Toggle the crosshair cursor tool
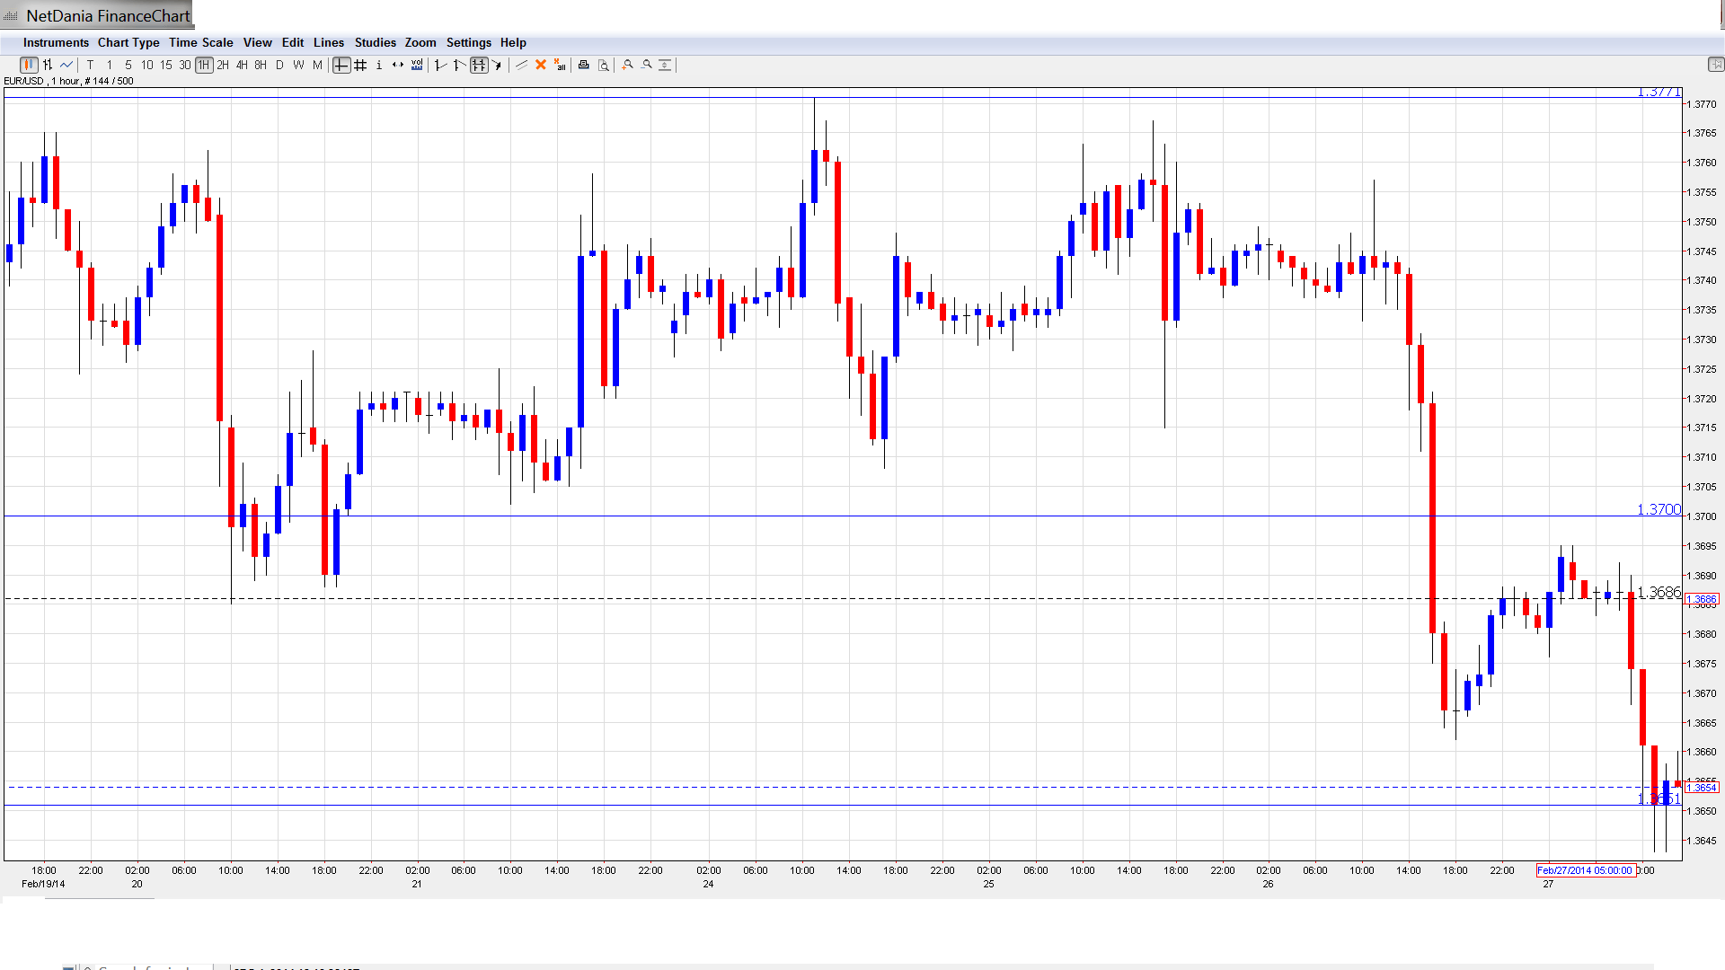Screen dimensions: 1725x970 click(x=341, y=65)
